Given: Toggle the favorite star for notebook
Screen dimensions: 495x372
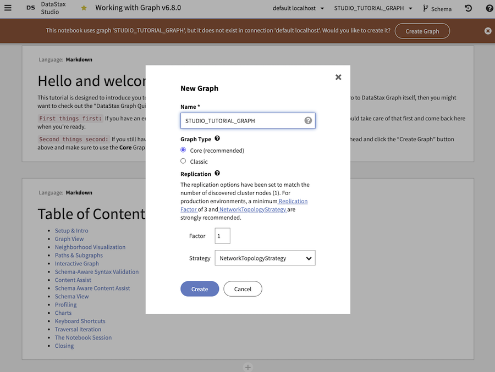Looking at the screenshot, I should [84, 8].
